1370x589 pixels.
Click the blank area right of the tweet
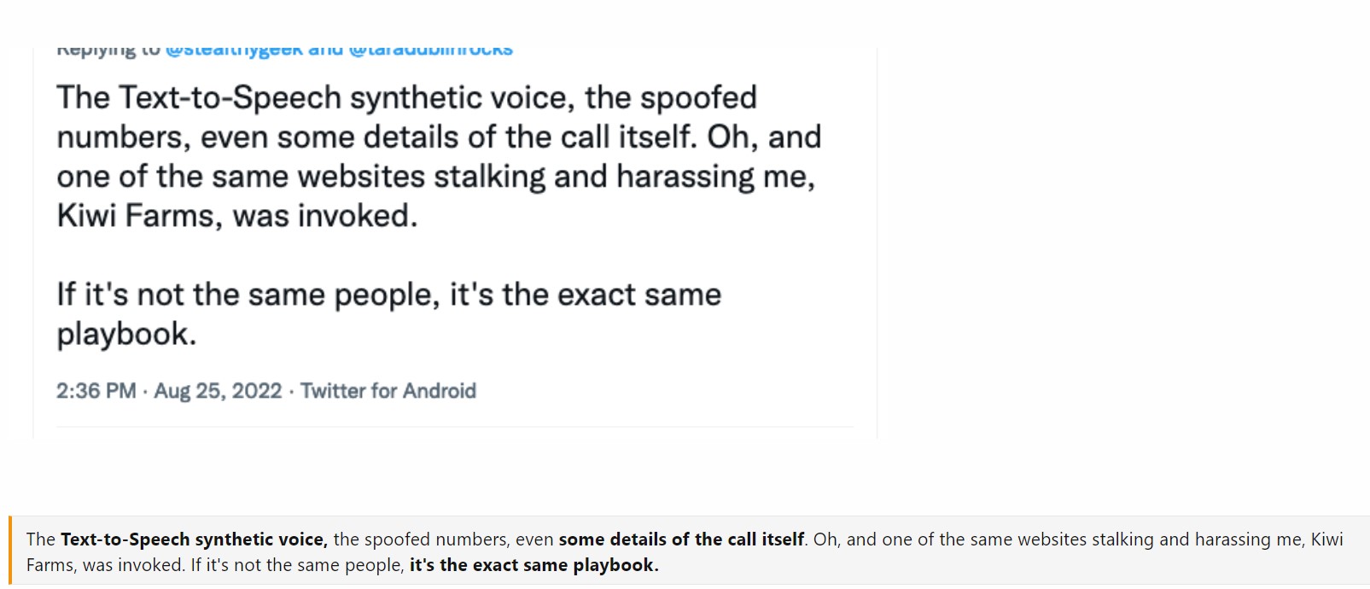1110,239
